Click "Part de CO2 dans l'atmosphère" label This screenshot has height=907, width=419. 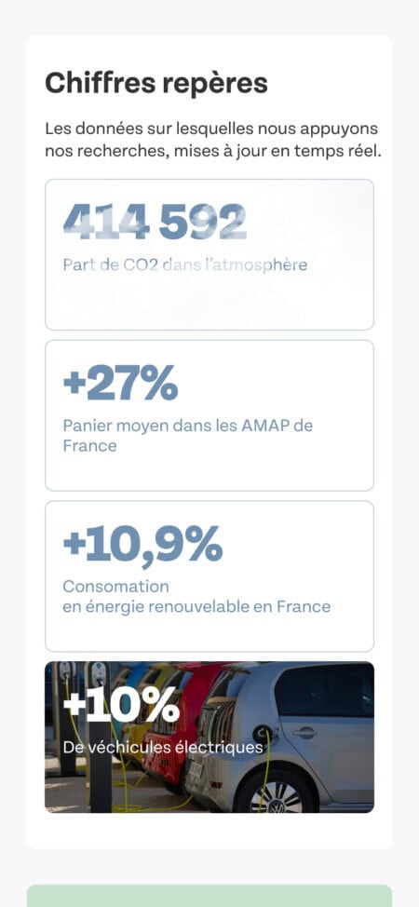(184, 265)
